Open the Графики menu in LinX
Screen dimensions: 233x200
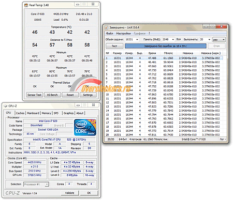[x=140, y=34]
